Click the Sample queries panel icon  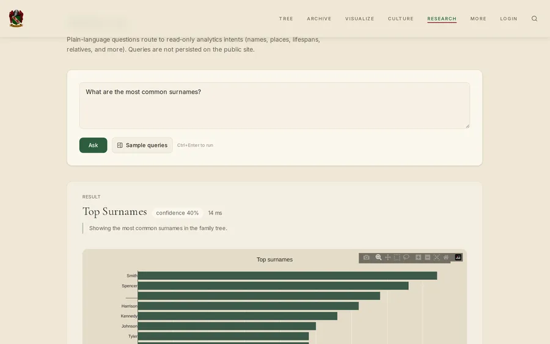coord(120,145)
